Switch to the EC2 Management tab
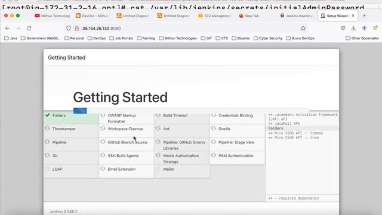Image resolution: width=382 pixels, height=215 pixels. click(215, 16)
